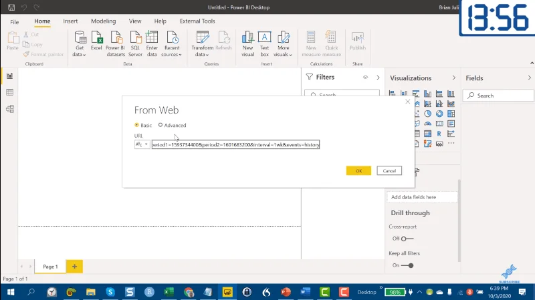Select the stacked bar chart visual
Image resolution: width=535 pixels, height=300 pixels.
[393, 94]
